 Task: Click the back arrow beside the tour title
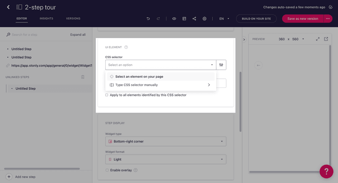point(8,7)
